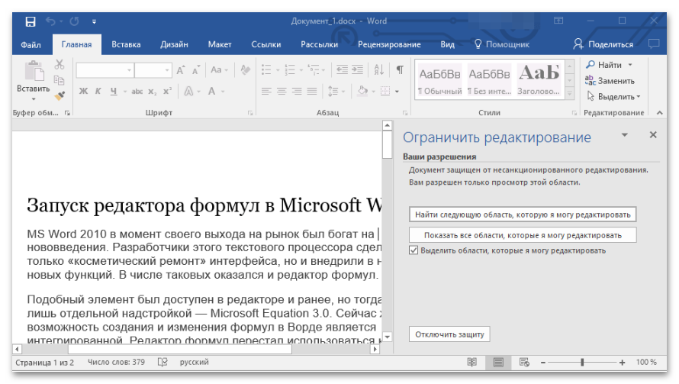The height and width of the screenshot is (384, 679).
Task: Open the font name combo box
Action: coord(105,70)
